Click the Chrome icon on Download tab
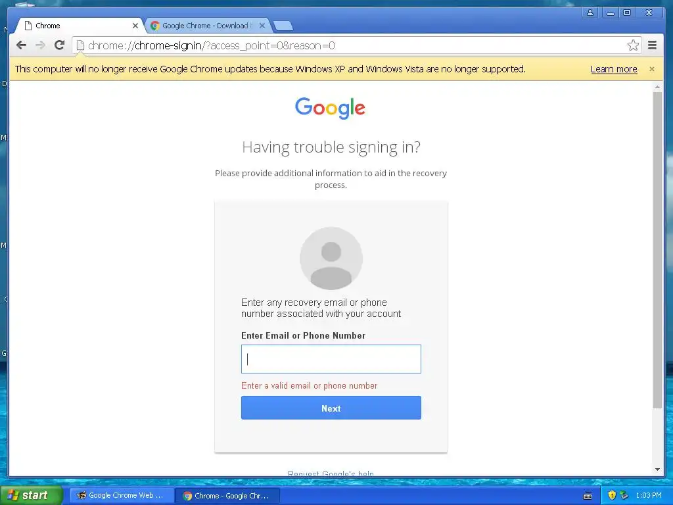 155,26
